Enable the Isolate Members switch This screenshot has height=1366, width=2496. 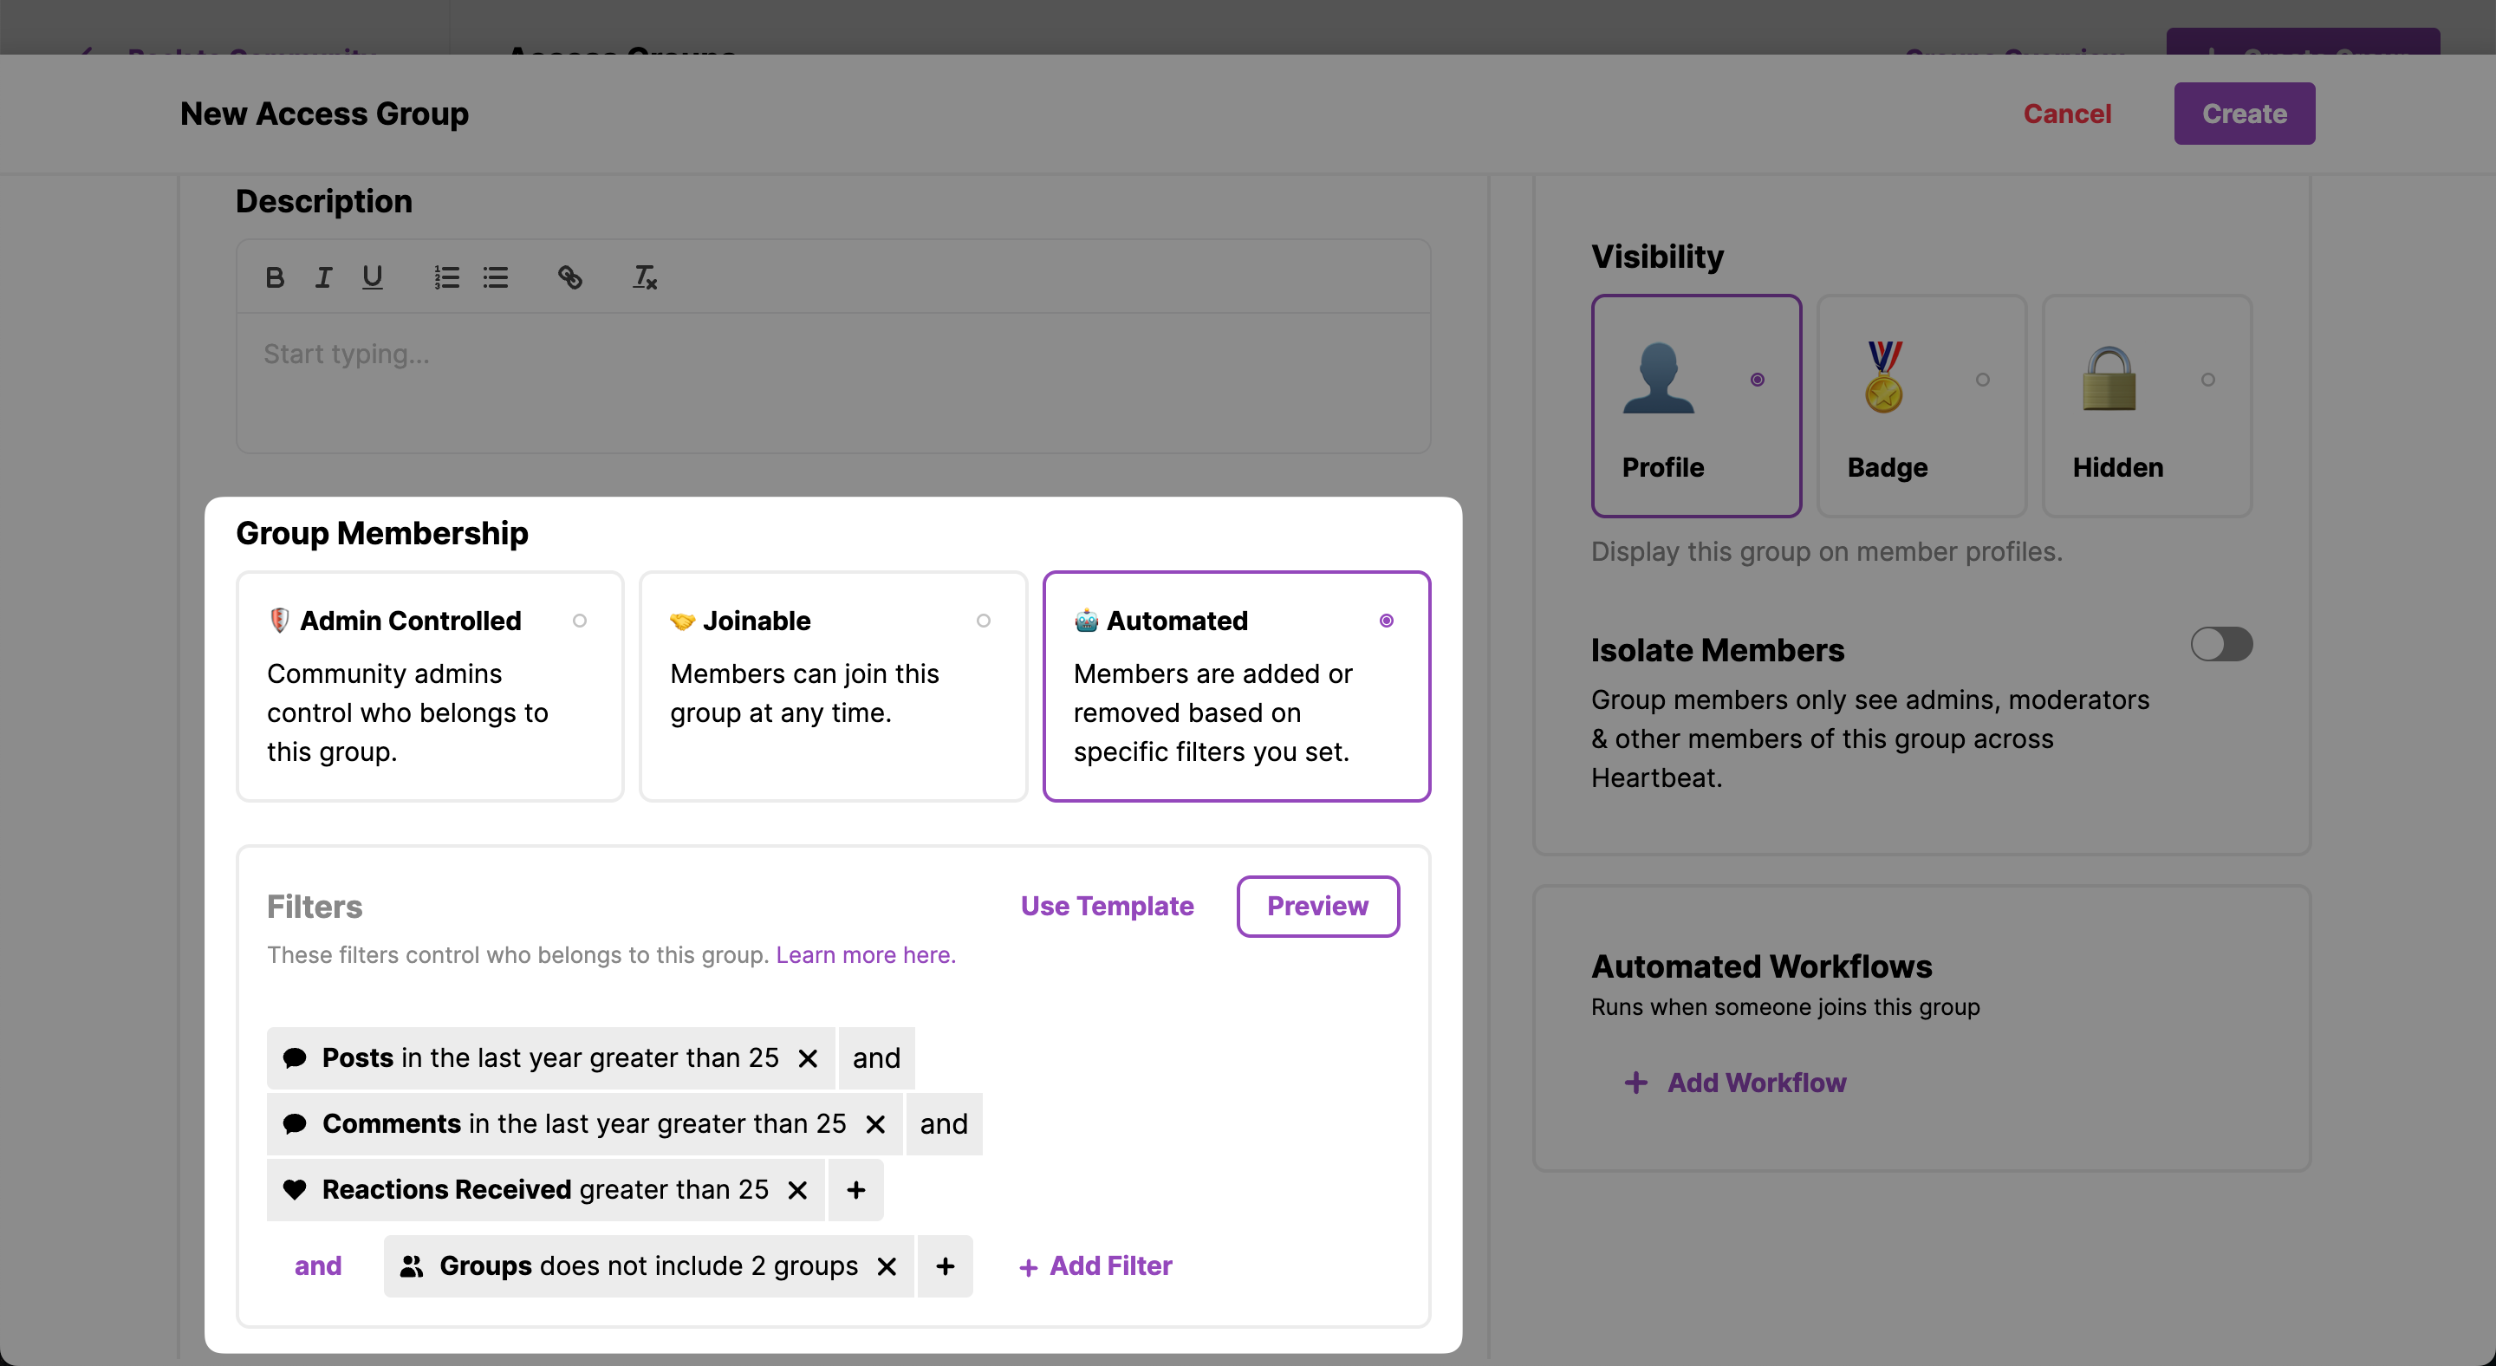tap(2220, 644)
